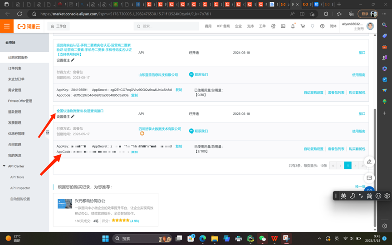Toggle punctuation mode on IME toolbar
This screenshot has height=245, width=392.
[361, 196]
